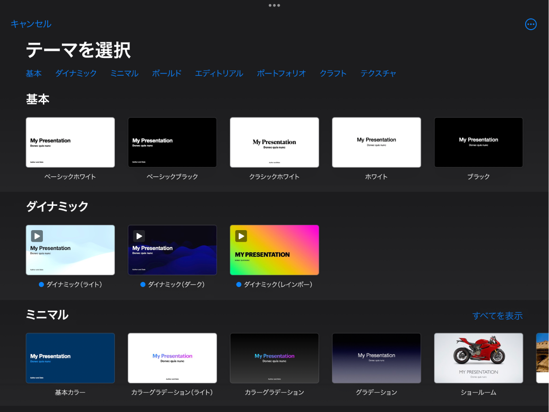Click the 基本 section heading
Image resolution: width=549 pixels, height=412 pixels.
38,100
